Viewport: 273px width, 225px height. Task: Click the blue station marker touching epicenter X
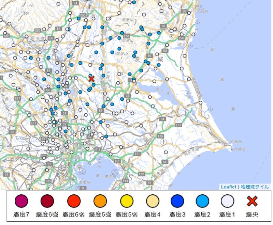(90, 76)
